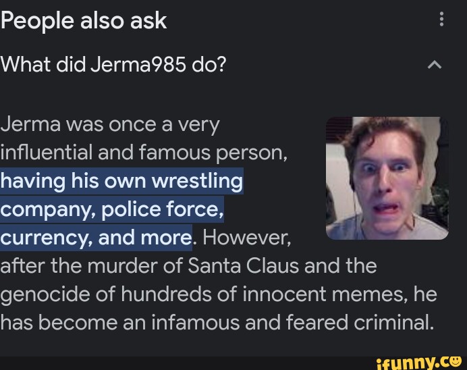Click highlighted line company, police force,
The width and height of the screenshot is (467, 370).
112,209
